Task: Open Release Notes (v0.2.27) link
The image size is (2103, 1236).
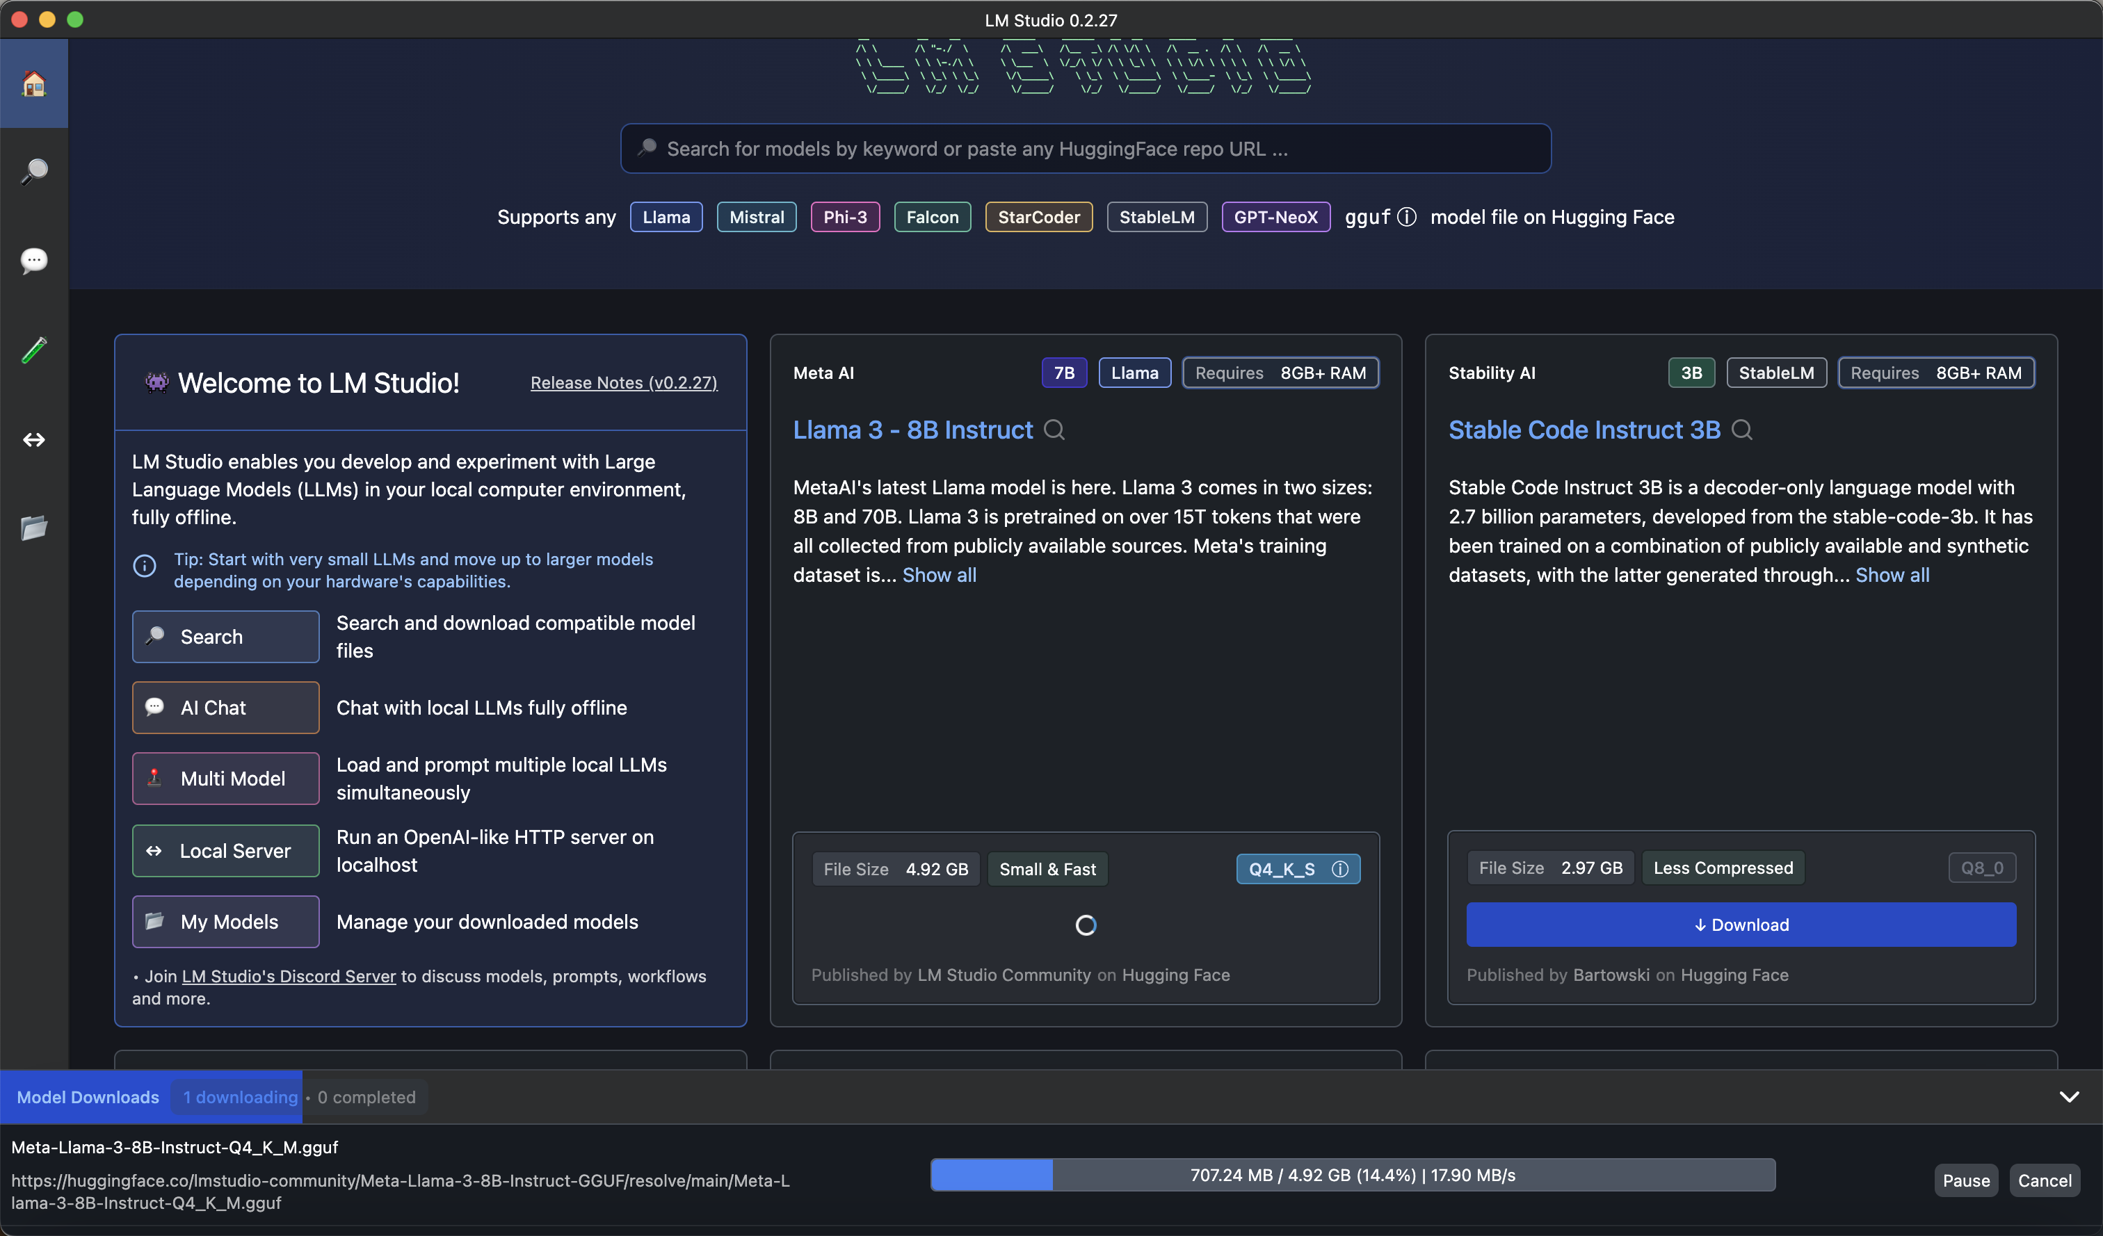Action: (x=623, y=383)
